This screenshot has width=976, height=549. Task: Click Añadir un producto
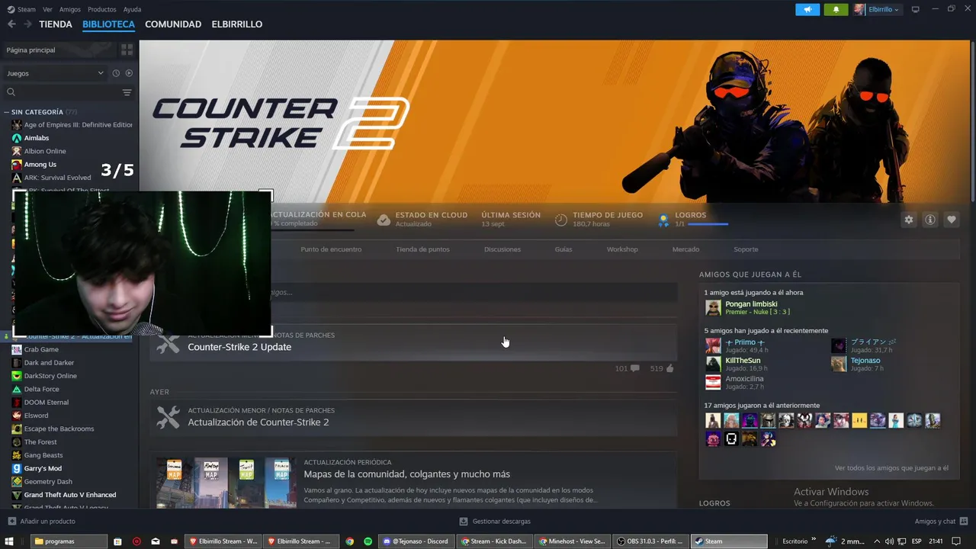pos(41,522)
